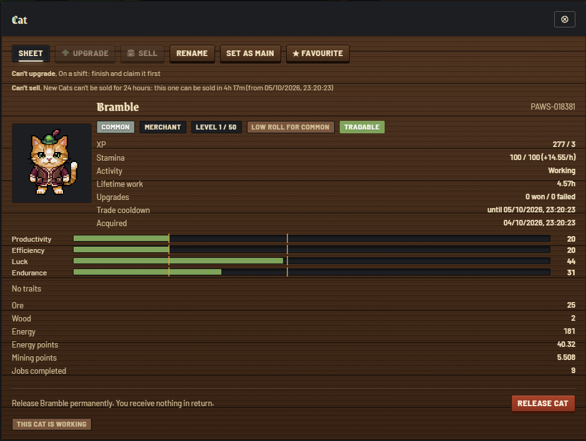Click the star icon on Favourite
The width and height of the screenshot is (586, 441).
[x=295, y=54]
